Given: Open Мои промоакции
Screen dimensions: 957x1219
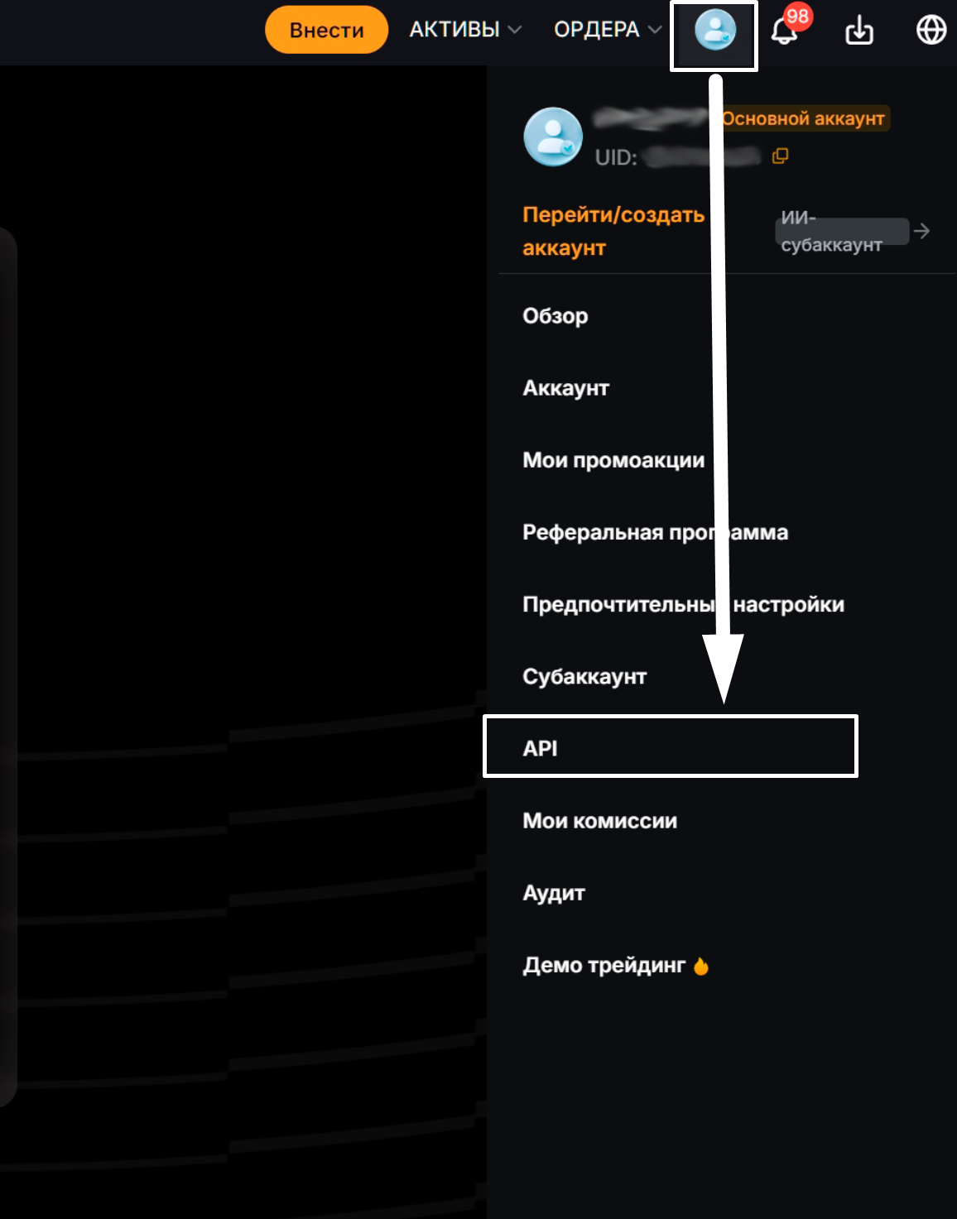Looking at the screenshot, I should [613, 460].
